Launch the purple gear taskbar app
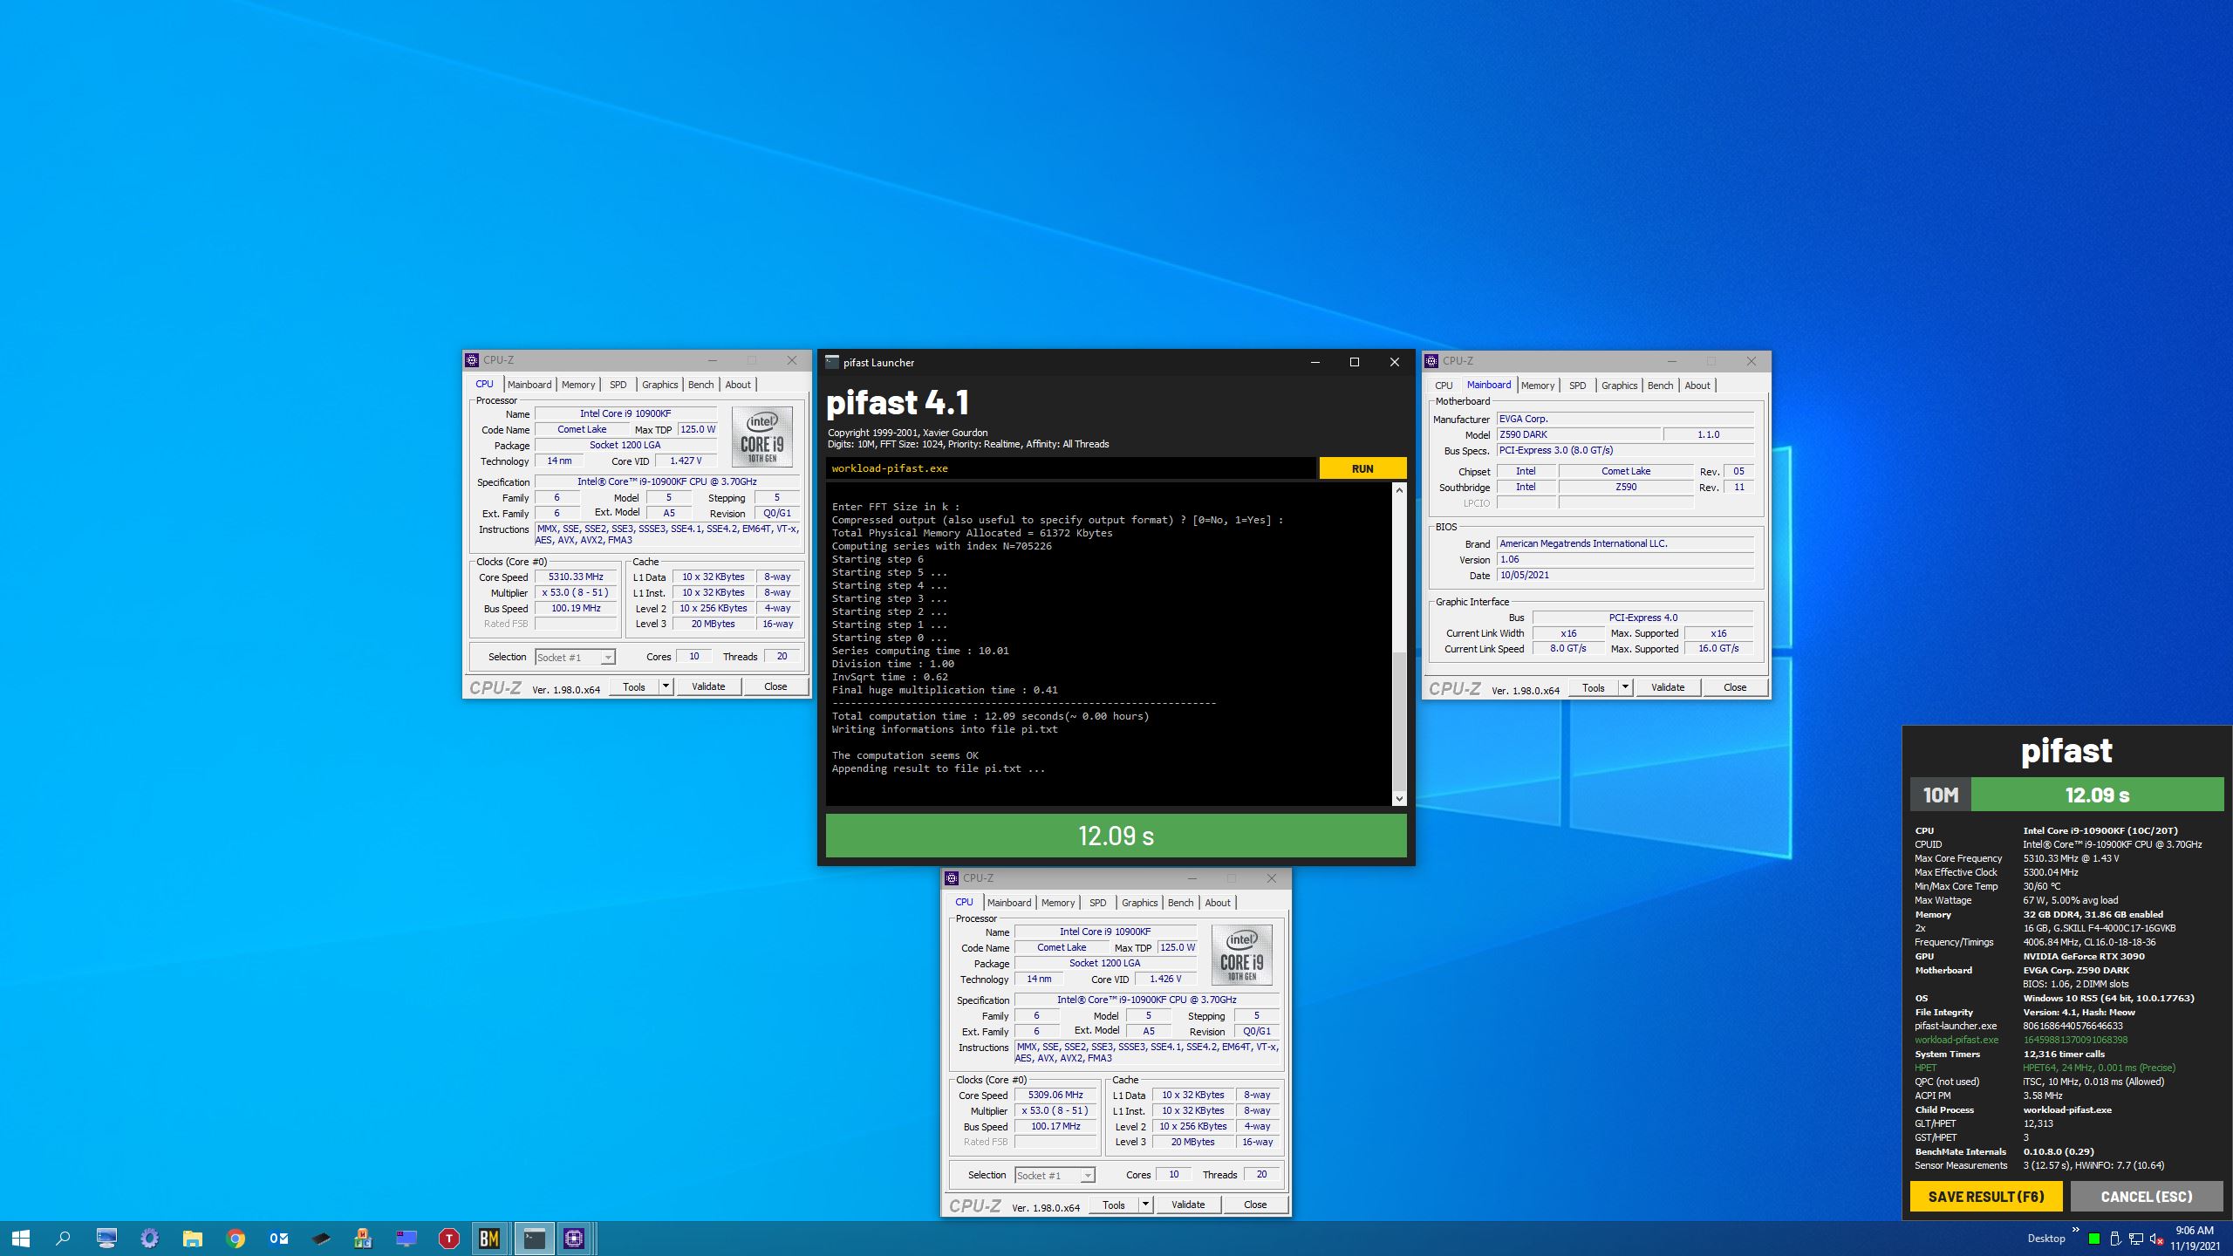The width and height of the screenshot is (2233, 1256). [x=149, y=1238]
